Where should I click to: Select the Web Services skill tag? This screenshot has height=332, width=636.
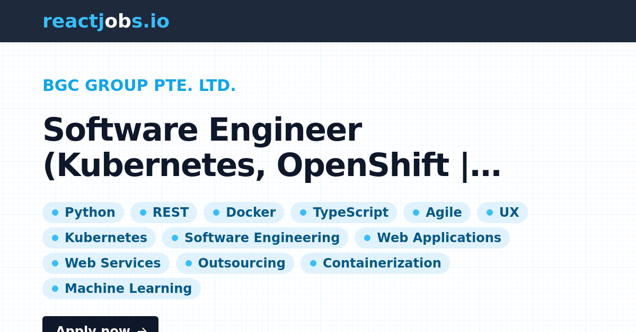(105, 263)
